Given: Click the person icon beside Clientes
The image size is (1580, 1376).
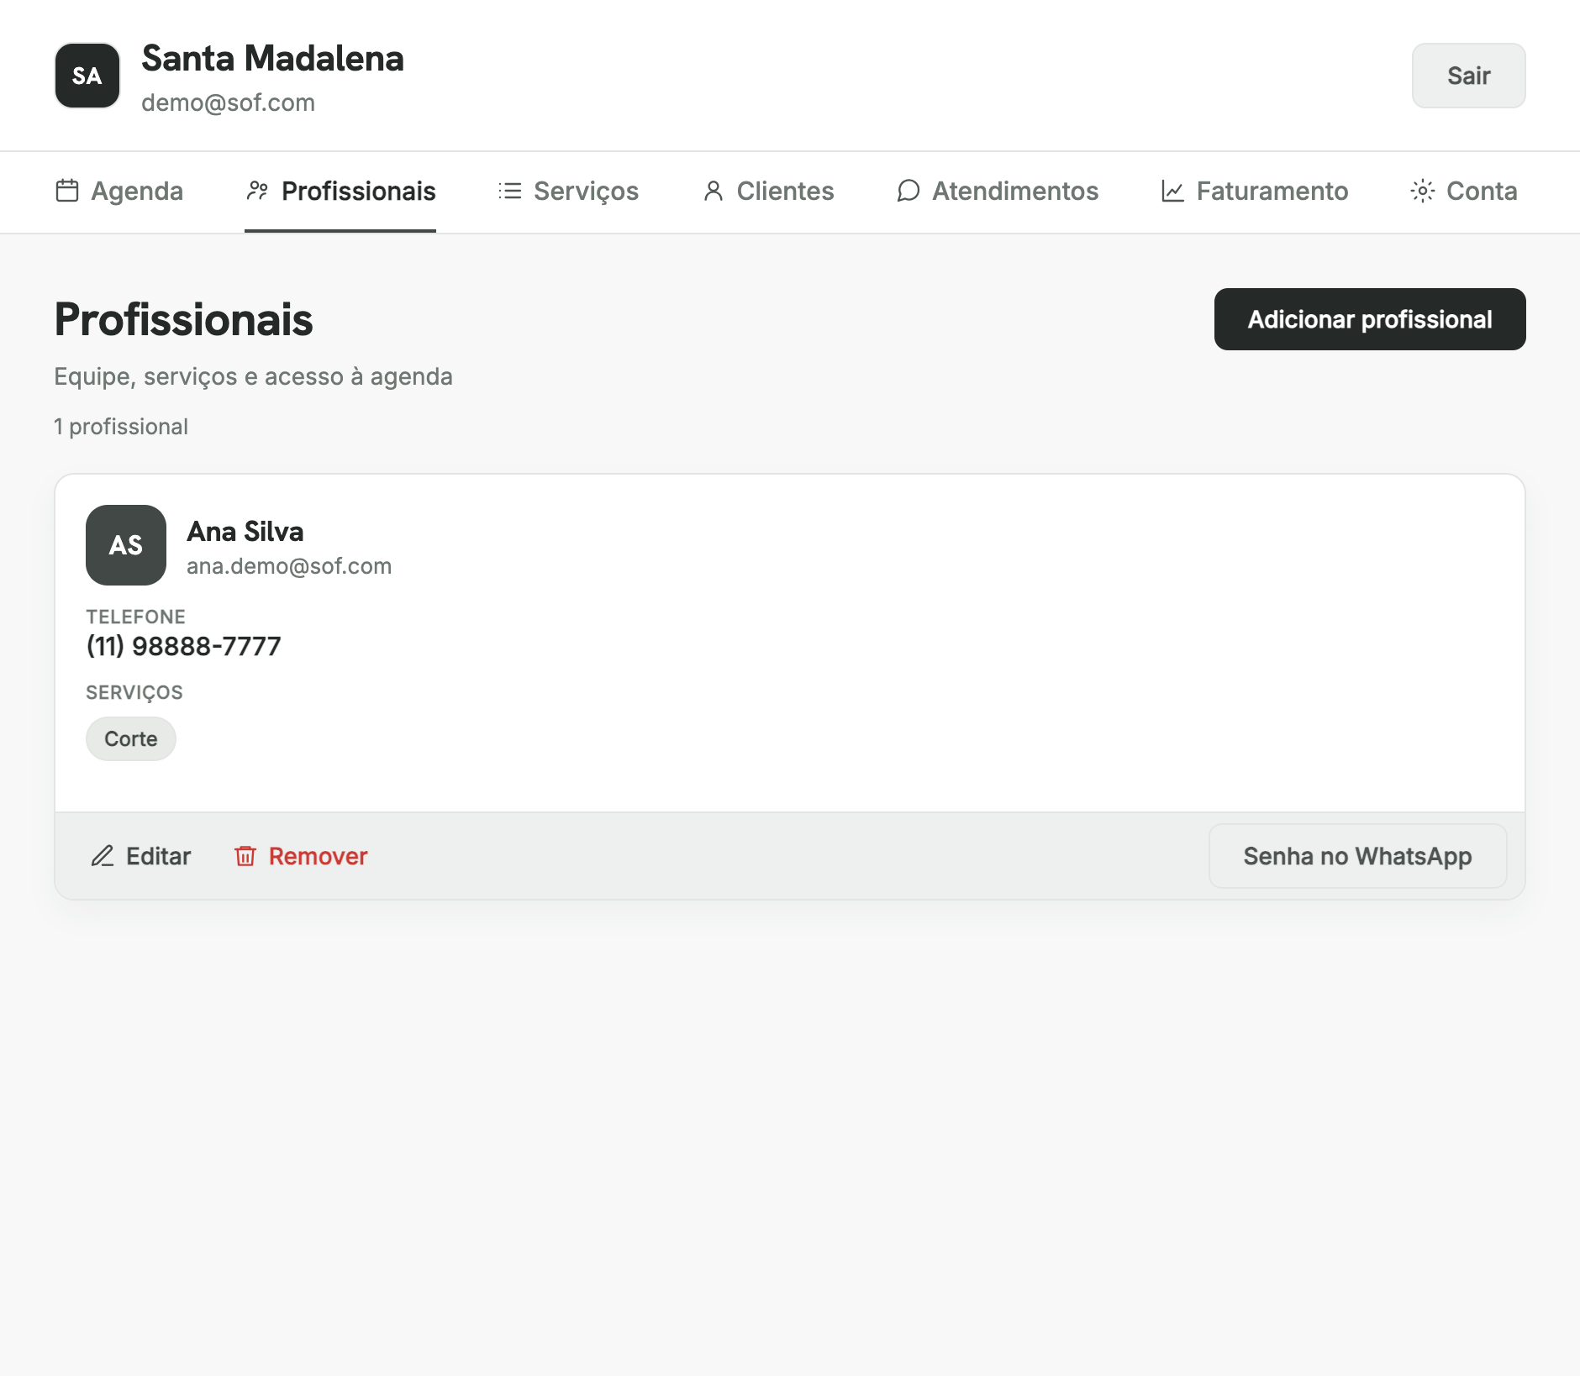Looking at the screenshot, I should point(713,191).
